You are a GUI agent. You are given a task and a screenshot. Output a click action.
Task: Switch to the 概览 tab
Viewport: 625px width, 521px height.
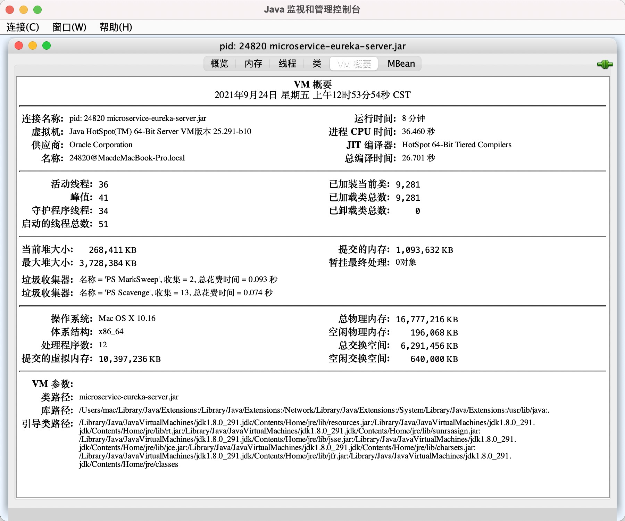click(x=219, y=64)
